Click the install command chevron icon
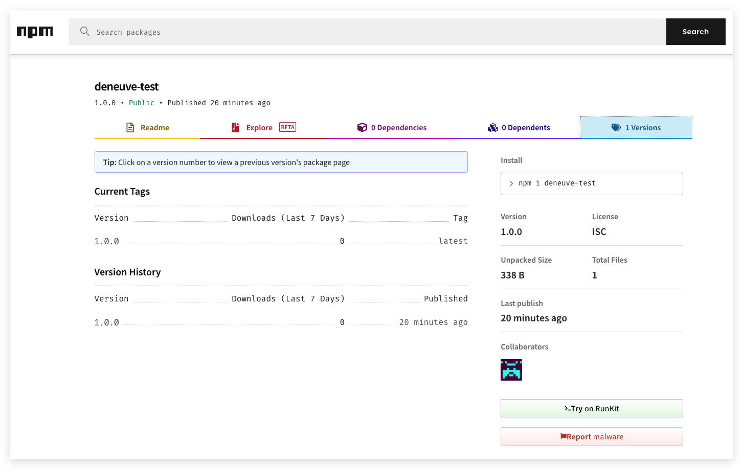This screenshot has height=469, width=743. [x=511, y=183]
